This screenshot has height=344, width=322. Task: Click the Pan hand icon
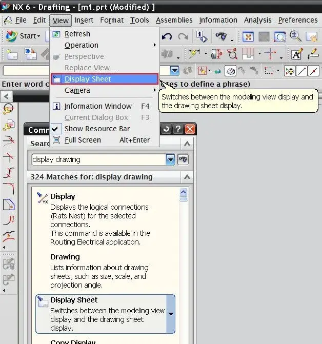tap(310, 36)
